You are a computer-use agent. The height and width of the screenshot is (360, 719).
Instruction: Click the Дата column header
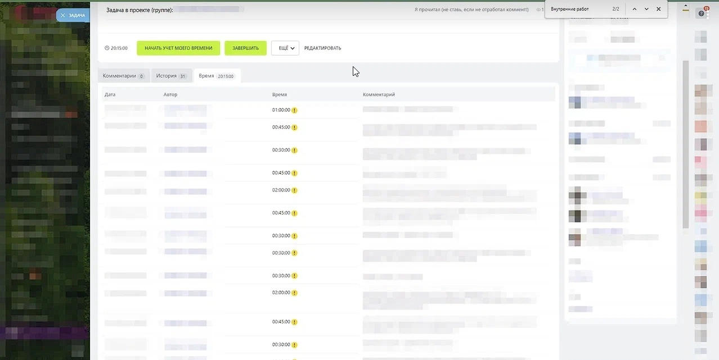(x=110, y=94)
